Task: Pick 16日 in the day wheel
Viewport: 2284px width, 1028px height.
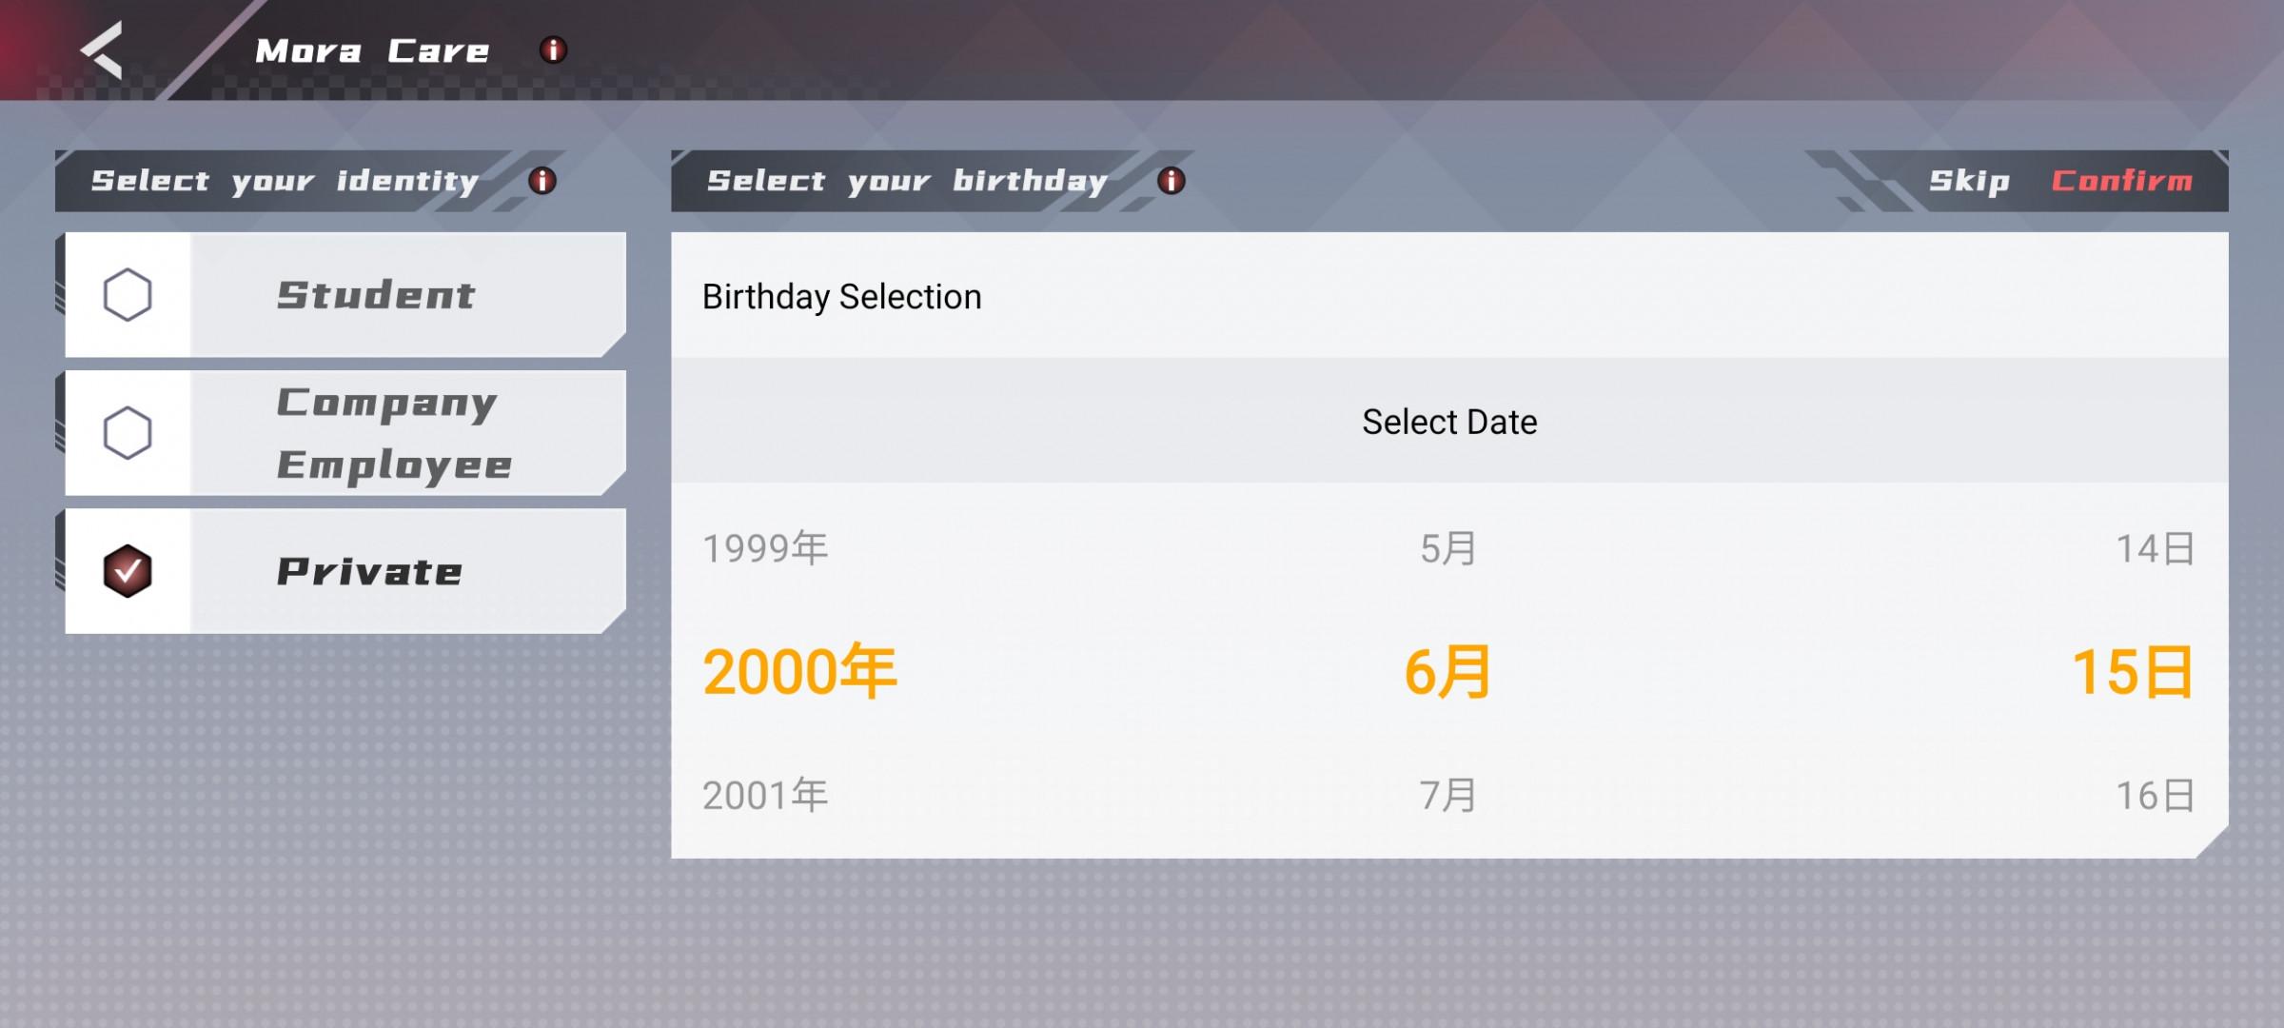Action: [x=2156, y=796]
